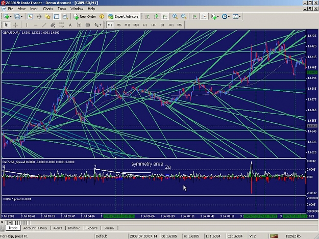
Task: Open the Data Window crosshair-target icon
Action: (39, 17)
